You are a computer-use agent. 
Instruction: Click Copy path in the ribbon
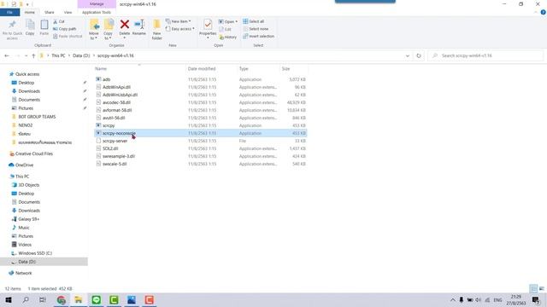pos(65,29)
